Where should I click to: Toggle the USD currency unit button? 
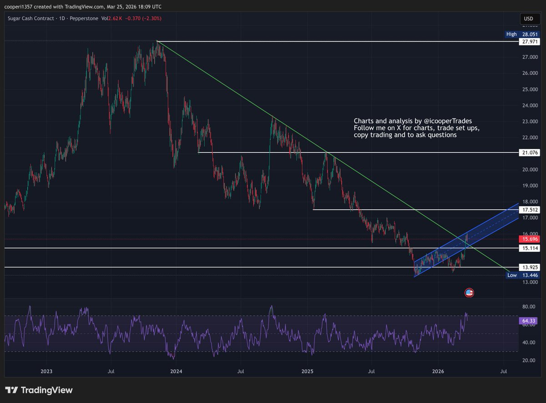pos(529,19)
